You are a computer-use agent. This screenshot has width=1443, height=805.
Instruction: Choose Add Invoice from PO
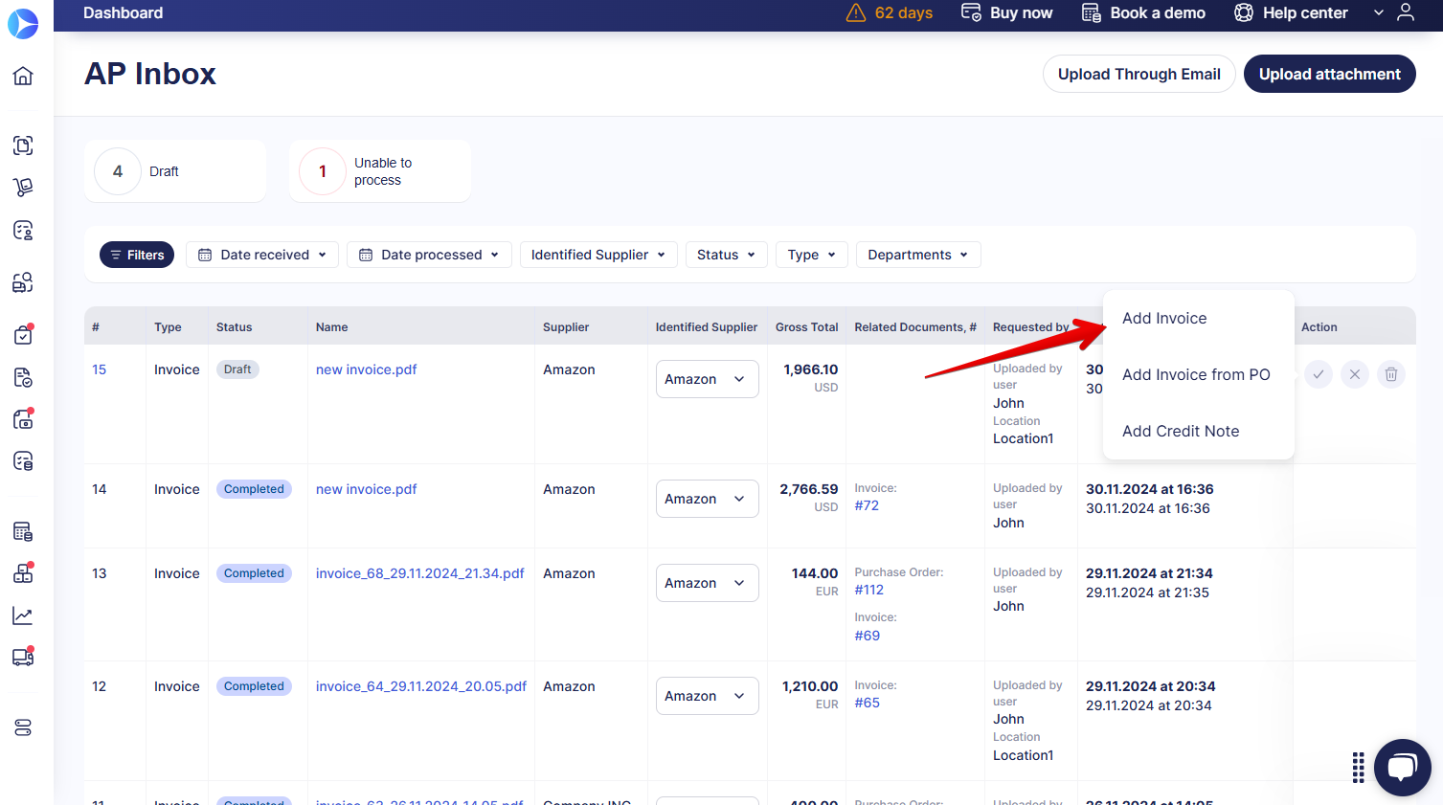(1196, 375)
